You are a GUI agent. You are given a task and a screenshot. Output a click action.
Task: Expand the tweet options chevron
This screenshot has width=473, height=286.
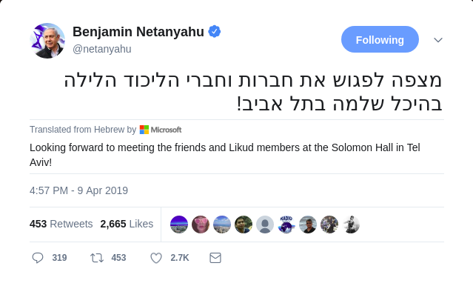[438, 40]
